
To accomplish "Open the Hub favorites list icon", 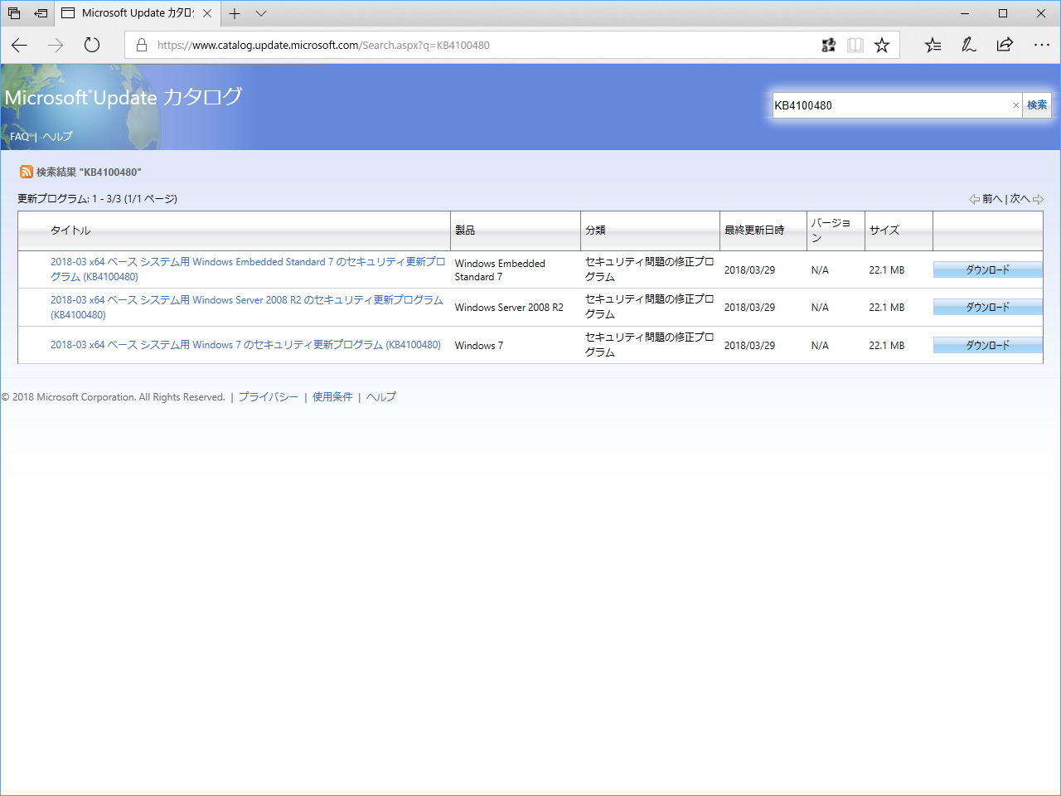I will [x=933, y=45].
